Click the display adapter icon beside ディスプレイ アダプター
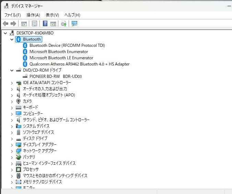 19,145
